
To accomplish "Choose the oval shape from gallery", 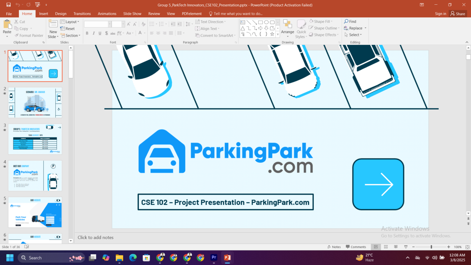I will tap(266, 22).
